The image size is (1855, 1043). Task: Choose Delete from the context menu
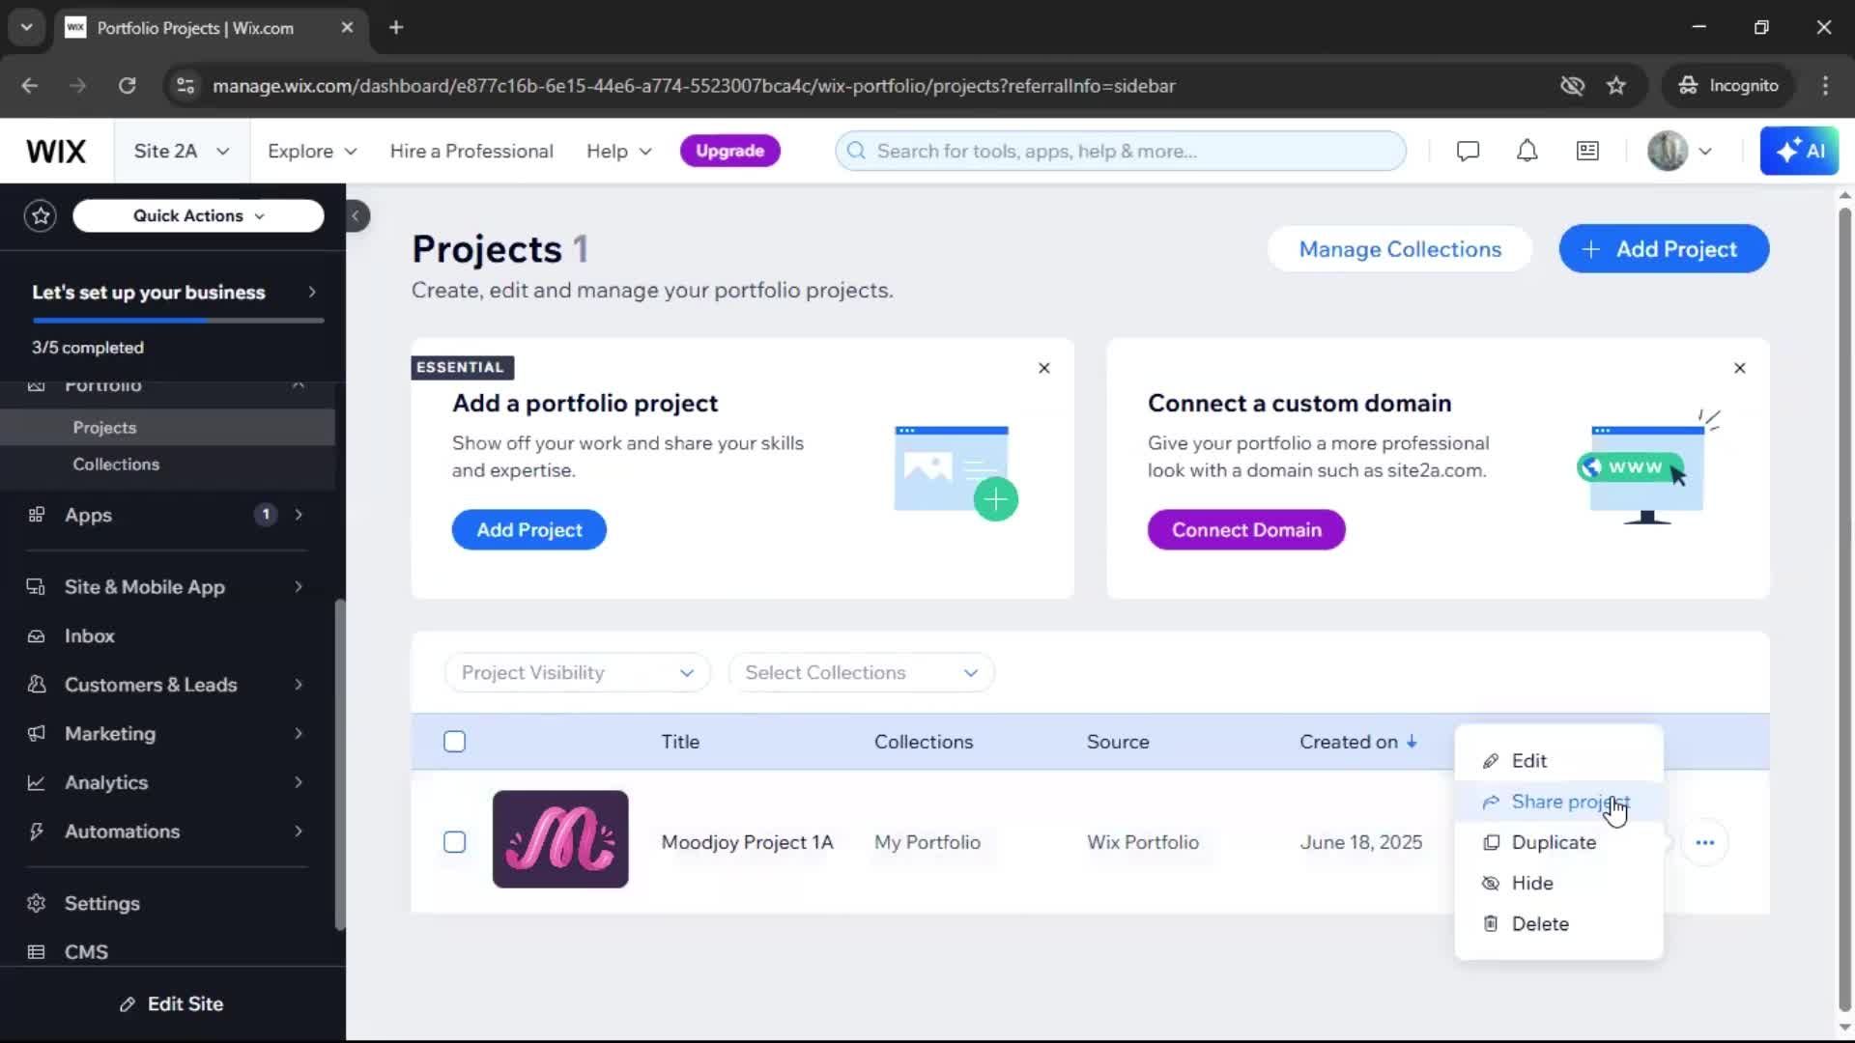pos(1558,924)
